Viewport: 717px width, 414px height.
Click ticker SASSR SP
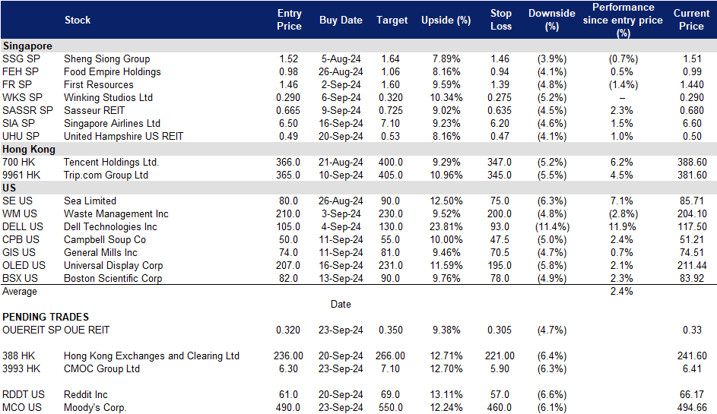pos(27,111)
